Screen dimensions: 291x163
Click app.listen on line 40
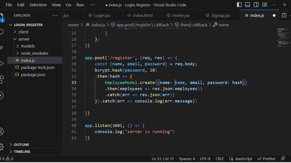[x=97, y=126]
